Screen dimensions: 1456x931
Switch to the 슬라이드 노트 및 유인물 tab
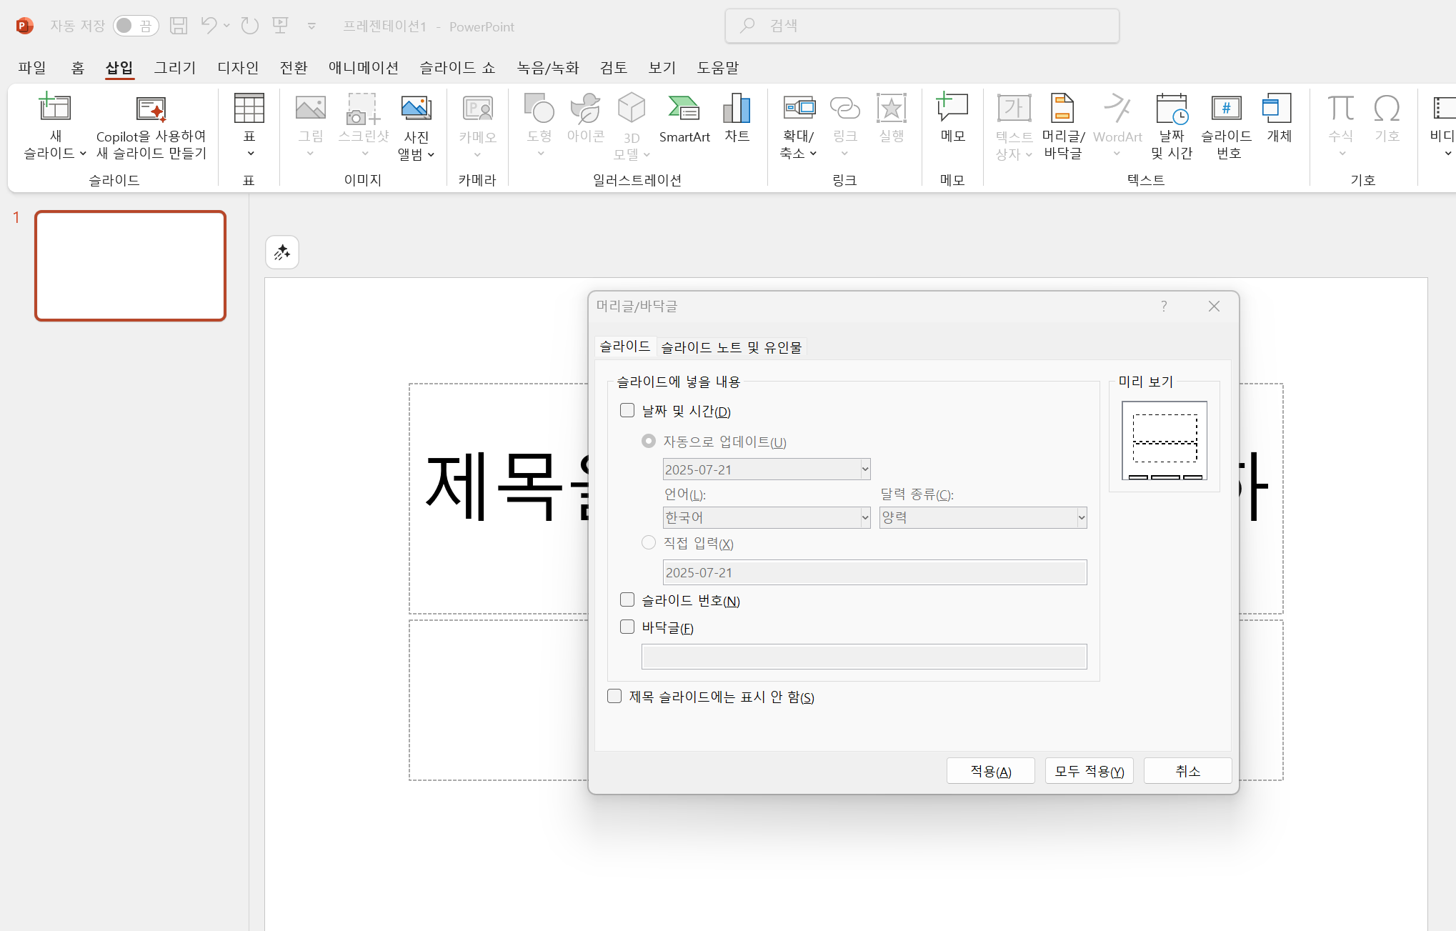coord(731,347)
